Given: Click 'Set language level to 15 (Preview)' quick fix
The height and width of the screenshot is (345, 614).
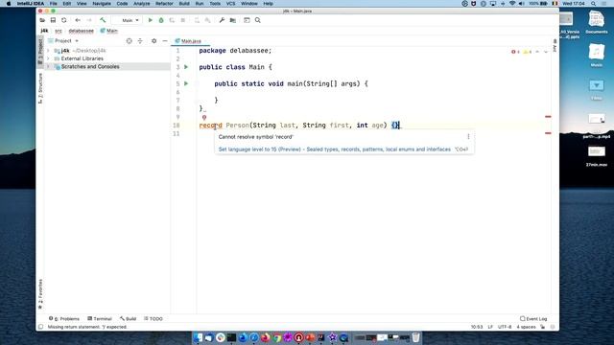Looking at the screenshot, I should [335, 149].
